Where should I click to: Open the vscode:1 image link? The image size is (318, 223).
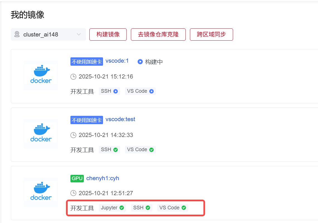pos(117,61)
